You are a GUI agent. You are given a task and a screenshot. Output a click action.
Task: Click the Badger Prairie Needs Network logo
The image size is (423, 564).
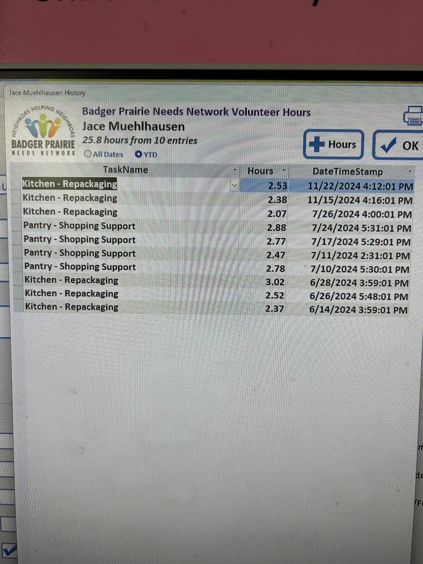click(x=43, y=130)
